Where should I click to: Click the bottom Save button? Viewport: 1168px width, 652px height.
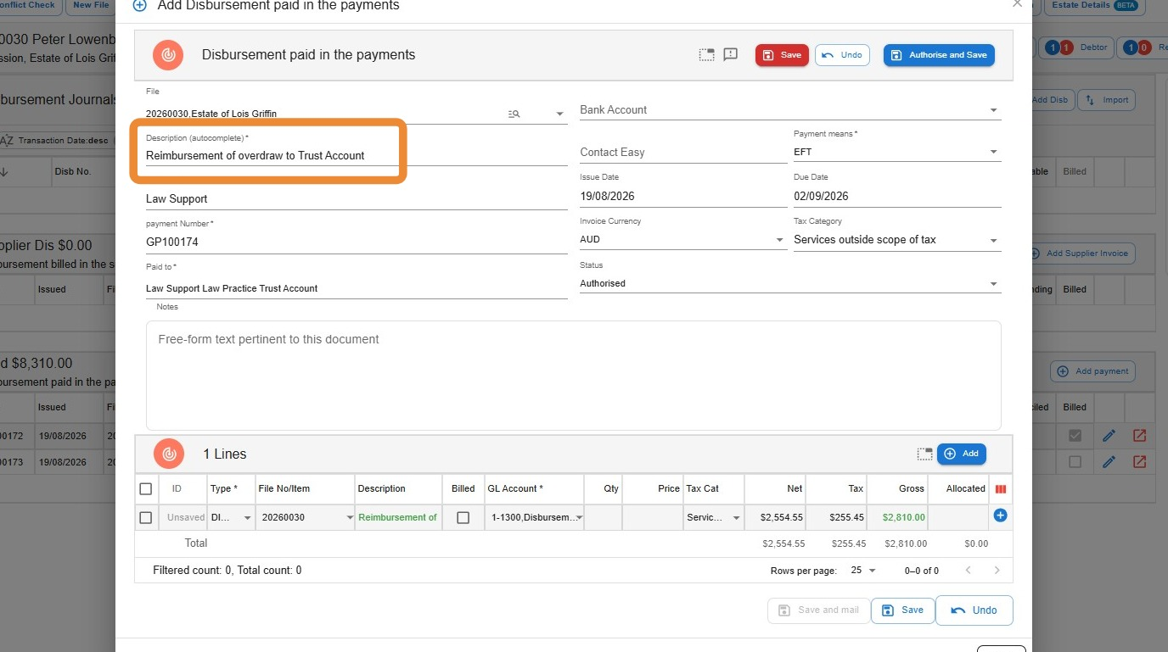click(903, 610)
